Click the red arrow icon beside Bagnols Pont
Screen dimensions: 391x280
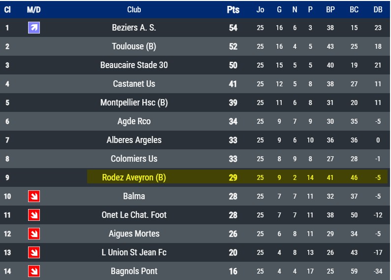pos(34,271)
